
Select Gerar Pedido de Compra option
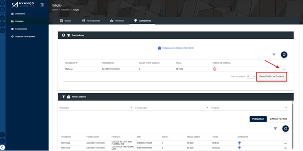click(x=271, y=76)
